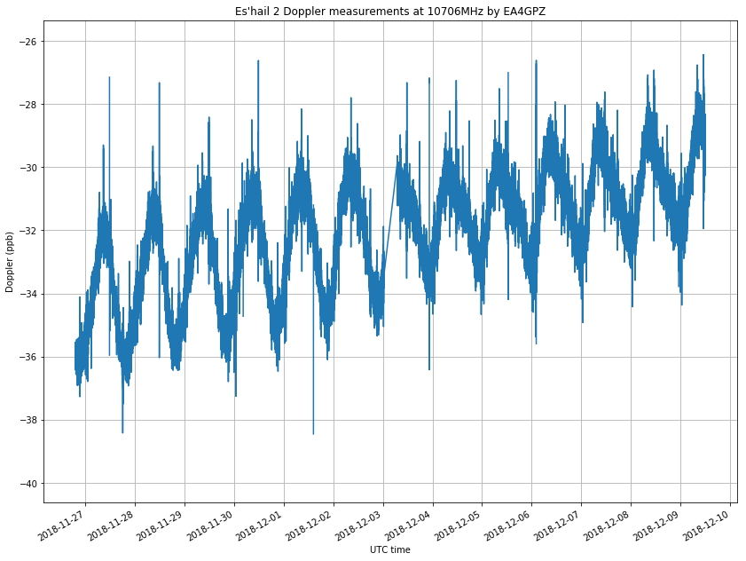Click the date label 2018-12-03
The image size is (746, 561).
coord(359,525)
